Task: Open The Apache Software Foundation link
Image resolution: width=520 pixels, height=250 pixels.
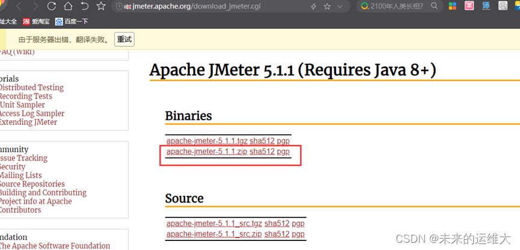Action: [x=55, y=246]
